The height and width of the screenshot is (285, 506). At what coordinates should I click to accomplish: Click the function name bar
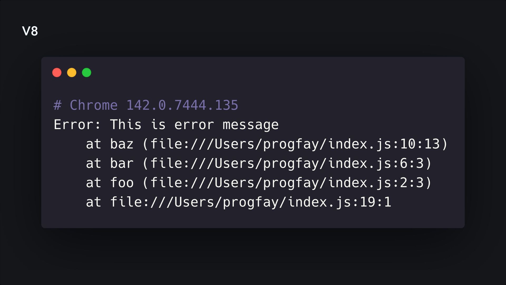tap(122, 163)
